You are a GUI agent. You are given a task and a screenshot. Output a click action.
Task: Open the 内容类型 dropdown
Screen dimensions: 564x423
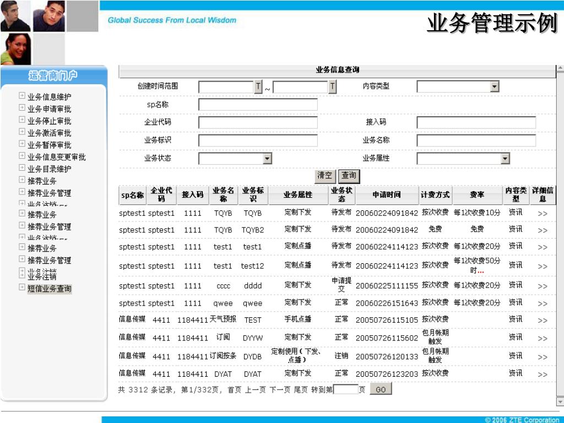[x=495, y=86]
